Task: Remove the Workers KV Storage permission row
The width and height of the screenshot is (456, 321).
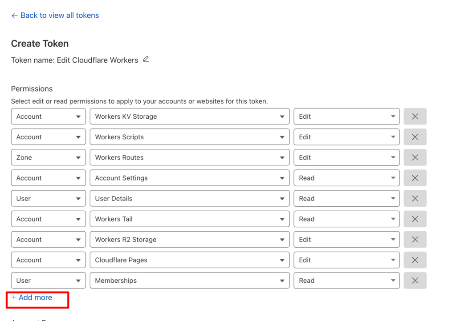Action: click(415, 116)
